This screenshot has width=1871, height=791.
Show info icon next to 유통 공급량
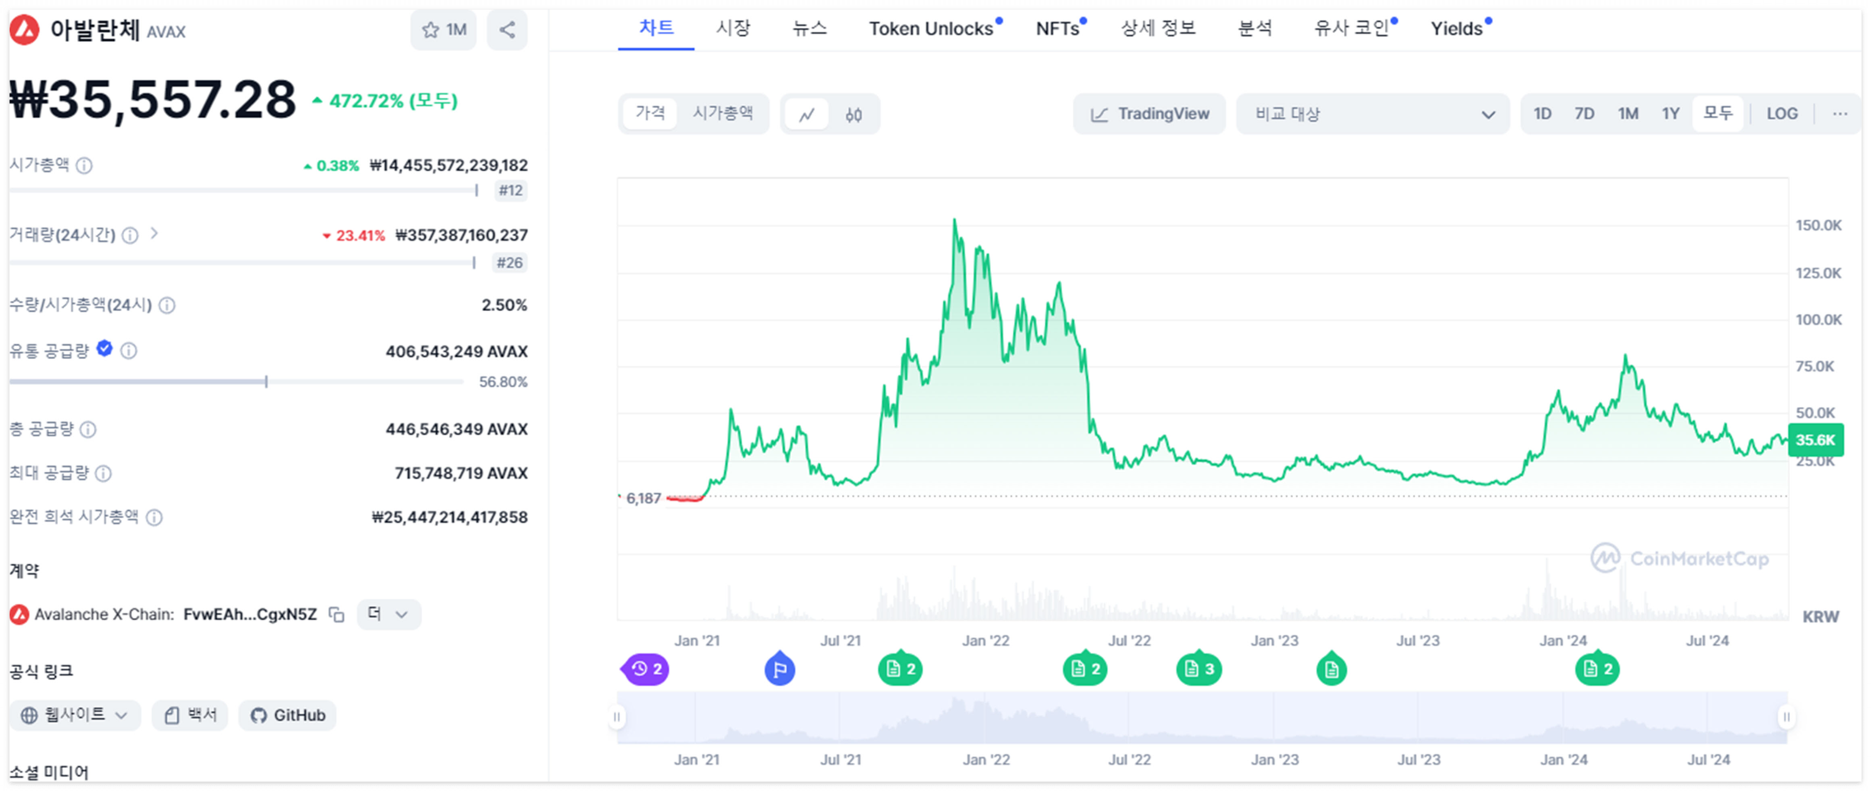click(128, 351)
